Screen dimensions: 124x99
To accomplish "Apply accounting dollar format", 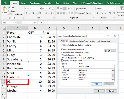I will point(97,13).
